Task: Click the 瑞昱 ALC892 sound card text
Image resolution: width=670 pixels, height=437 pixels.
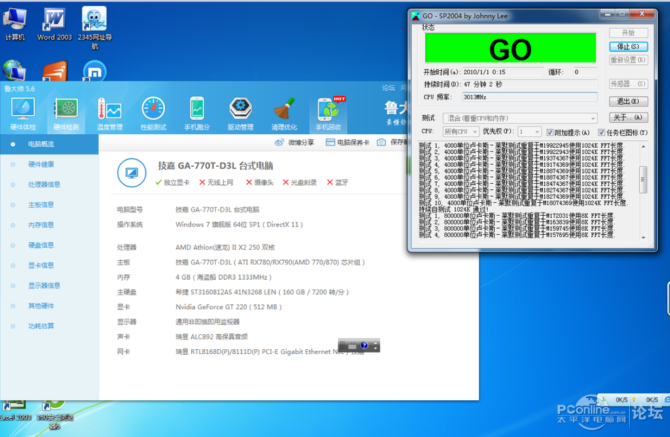Action: [212, 336]
